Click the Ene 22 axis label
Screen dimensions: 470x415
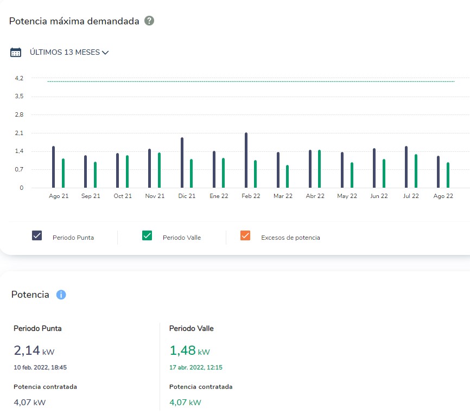(219, 196)
